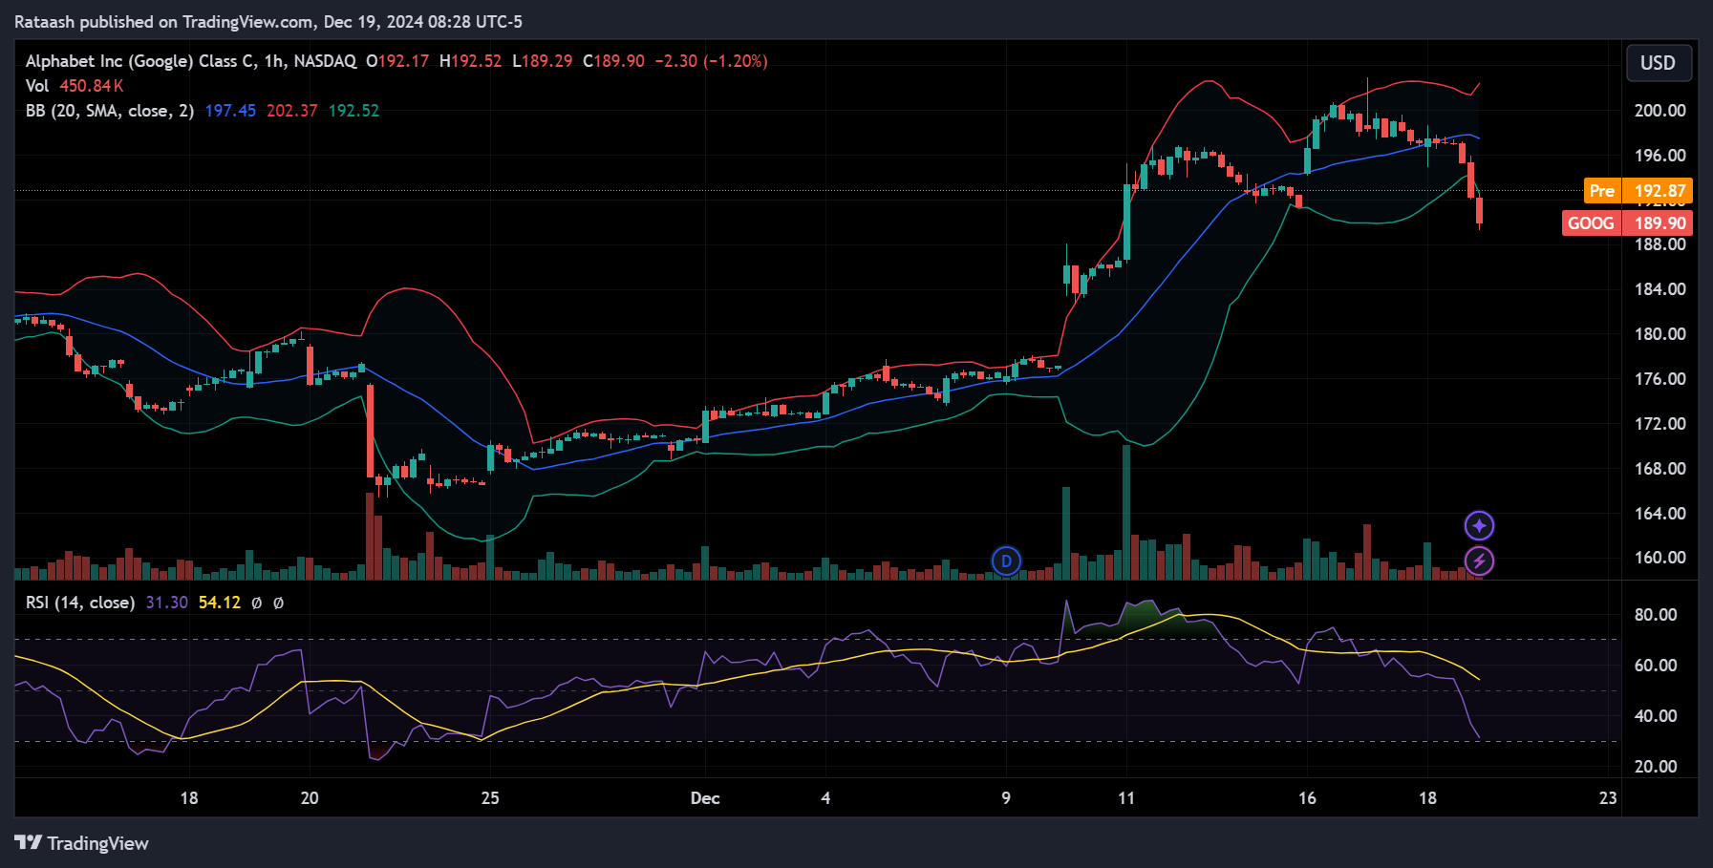Click the change value −2.30 (−1.20%)
Viewport: 1713px width, 868px height.
[x=711, y=61]
